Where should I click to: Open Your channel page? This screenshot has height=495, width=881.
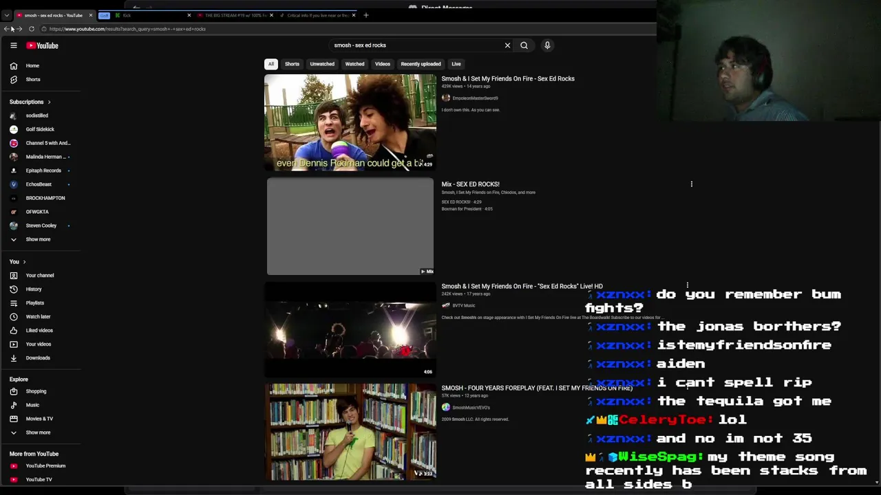(40, 275)
